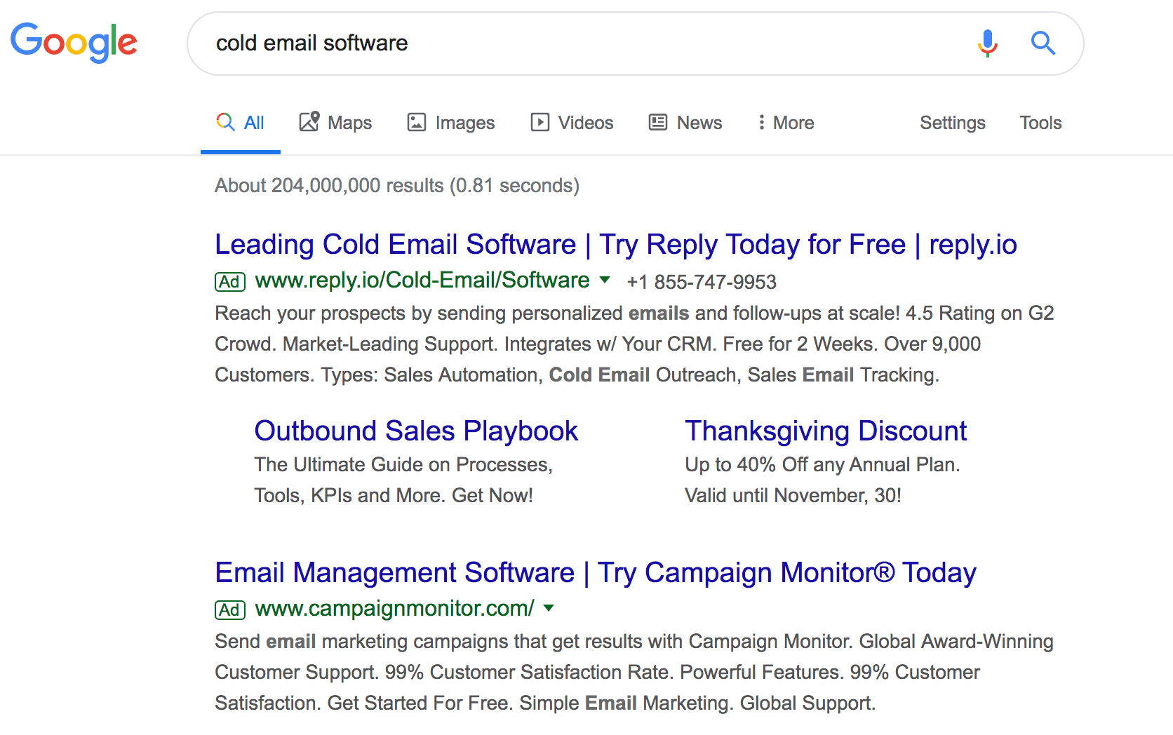Switch to the Maps tab
The width and height of the screenshot is (1173, 735).
click(336, 123)
